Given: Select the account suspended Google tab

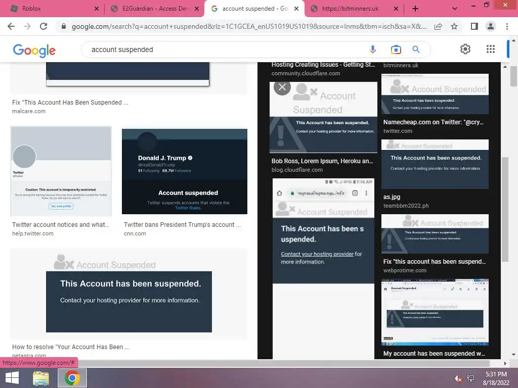Looking at the screenshot, I should pyautogui.click(x=254, y=9).
